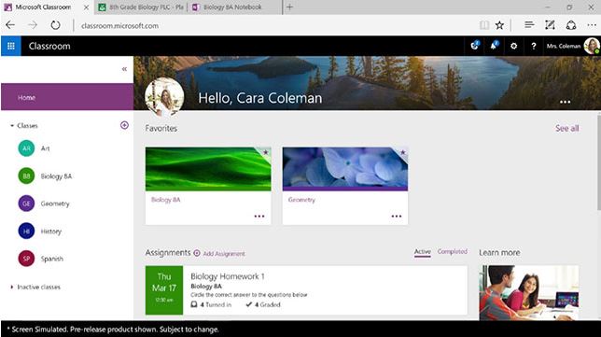Image resolution: width=601 pixels, height=337 pixels.
Task: Click the History HI circle icon
Action: click(26, 232)
